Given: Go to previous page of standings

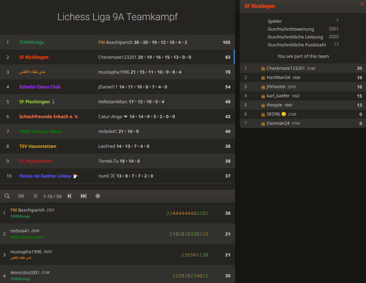Looking at the screenshot, I should [x=35, y=196].
